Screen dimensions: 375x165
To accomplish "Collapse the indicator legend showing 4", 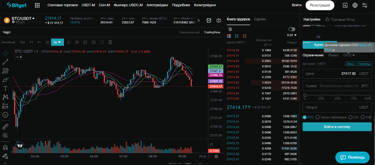I will (x=19, y=57).
